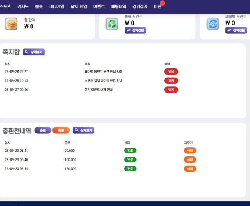Select the orange 환전 filter button
Image resolution: width=250 pixels, height=206 pixels.
click(x=61, y=131)
